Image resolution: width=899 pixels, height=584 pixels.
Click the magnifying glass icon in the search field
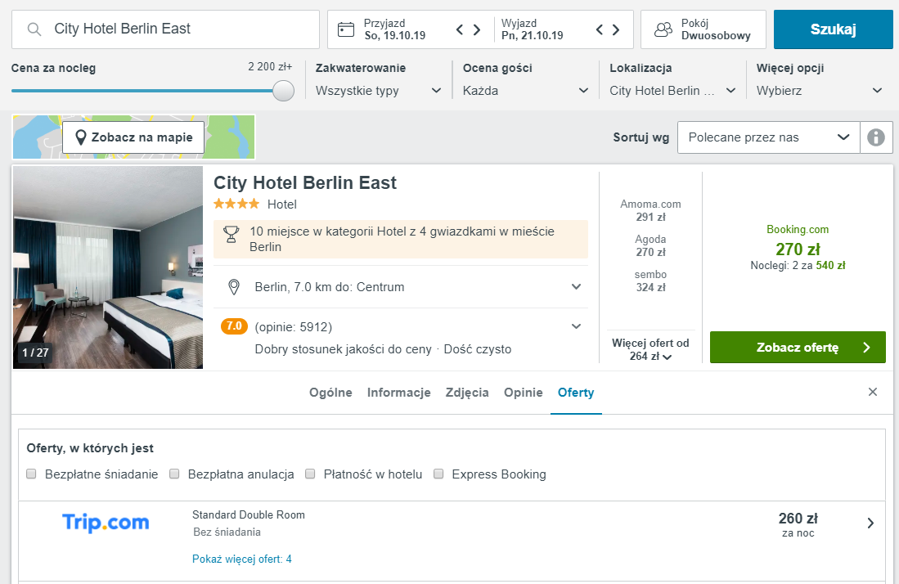(x=33, y=29)
